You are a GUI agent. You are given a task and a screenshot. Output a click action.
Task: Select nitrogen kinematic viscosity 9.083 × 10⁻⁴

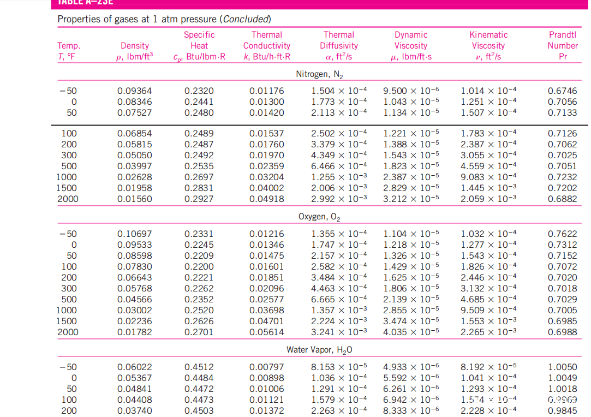[488, 177]
